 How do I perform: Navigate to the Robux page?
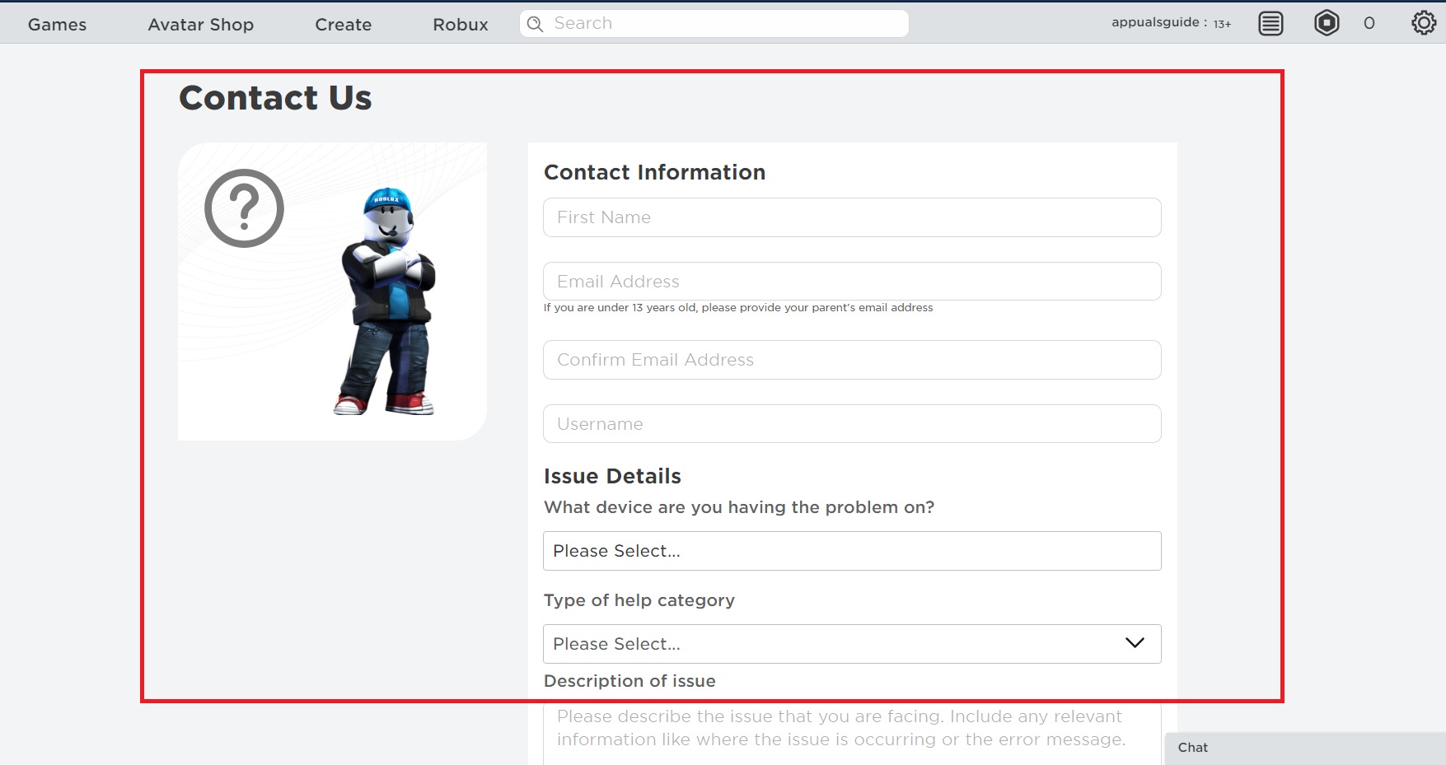[461, 25]
